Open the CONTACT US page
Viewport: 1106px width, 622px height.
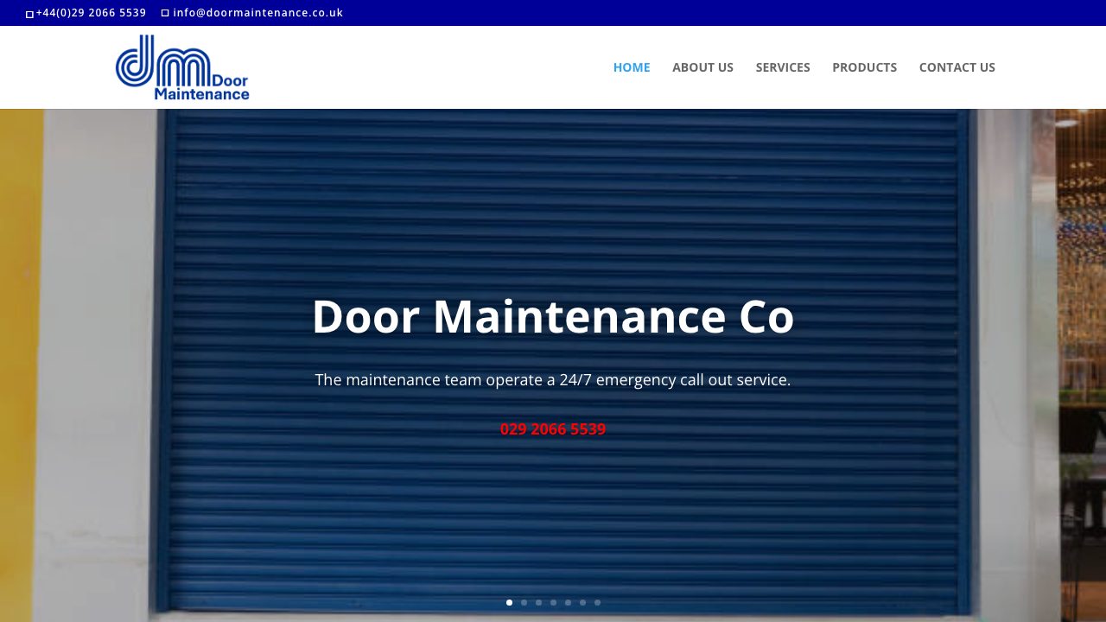[957, 67]
